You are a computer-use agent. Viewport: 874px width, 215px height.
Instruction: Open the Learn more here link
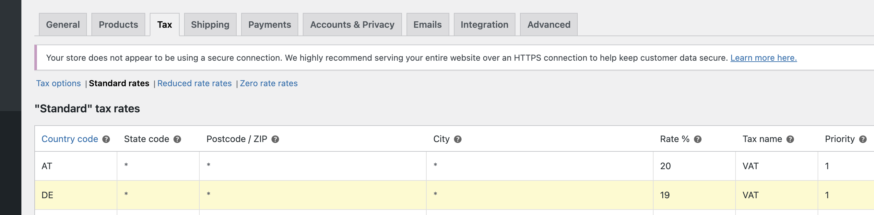pos(763,58)
